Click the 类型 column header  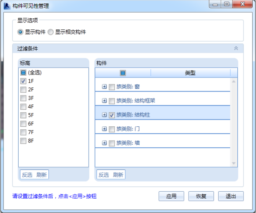[x=190, y=73]
